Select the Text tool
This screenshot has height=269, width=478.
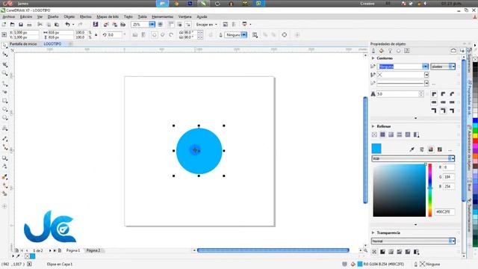pyautogui.click(x=4, y=128)
